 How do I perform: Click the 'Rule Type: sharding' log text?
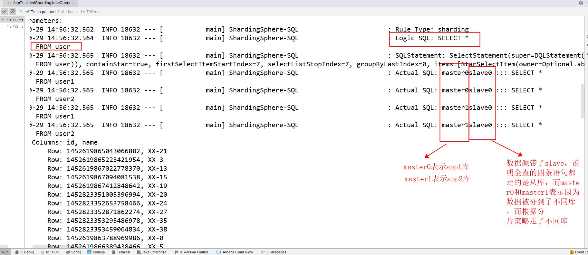432,29
